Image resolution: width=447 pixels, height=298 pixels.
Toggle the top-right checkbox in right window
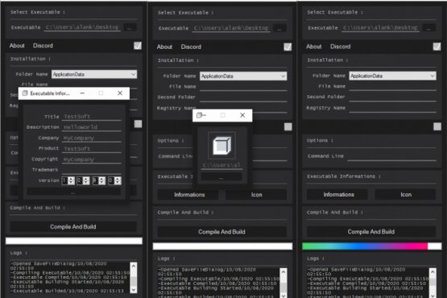(x=437, y=47)
